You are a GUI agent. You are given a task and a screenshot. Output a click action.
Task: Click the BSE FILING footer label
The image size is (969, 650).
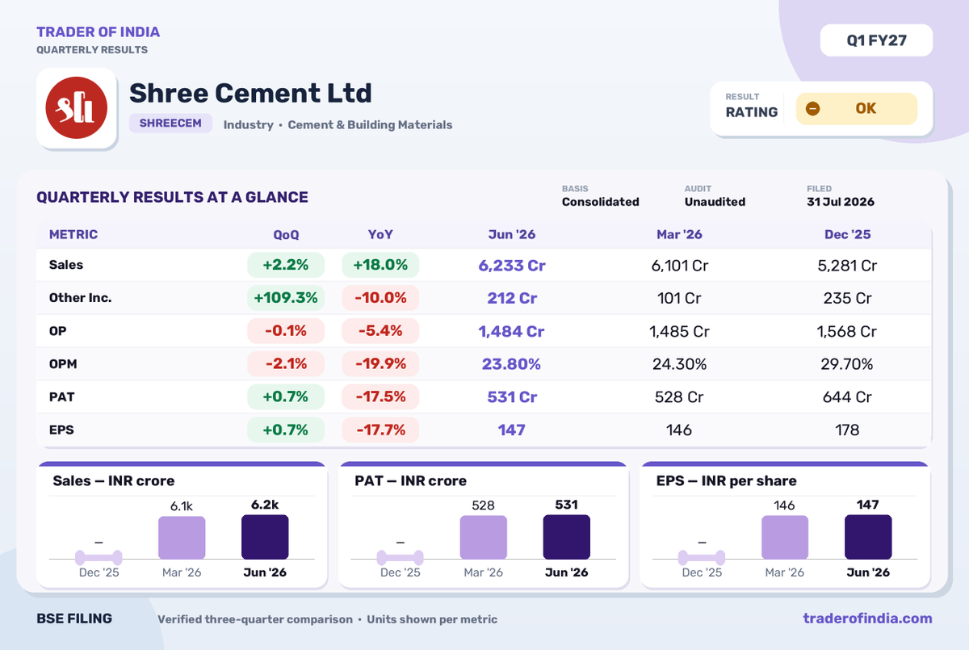point(74,619)
